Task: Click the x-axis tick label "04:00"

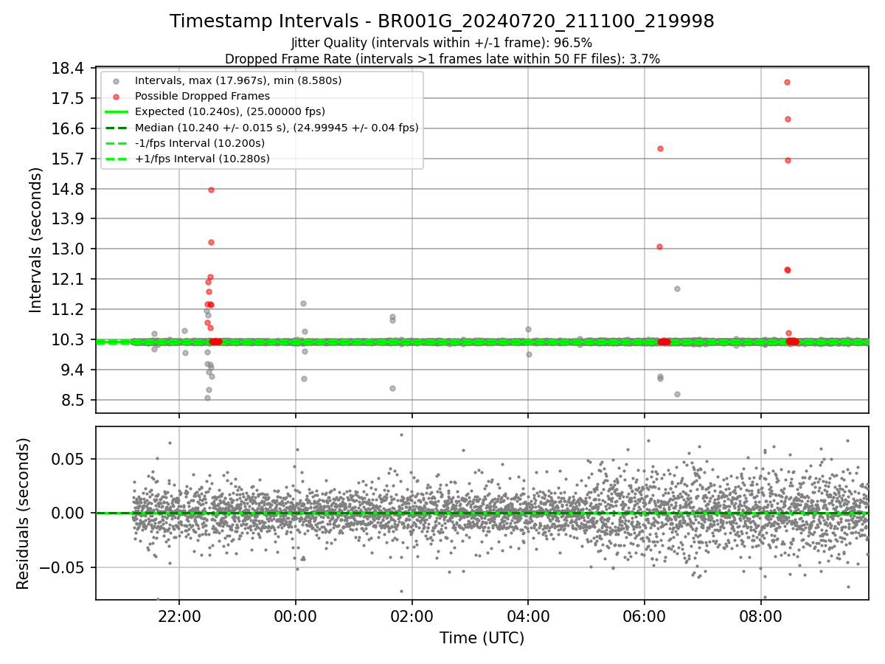Action: [x=528, y=616]
